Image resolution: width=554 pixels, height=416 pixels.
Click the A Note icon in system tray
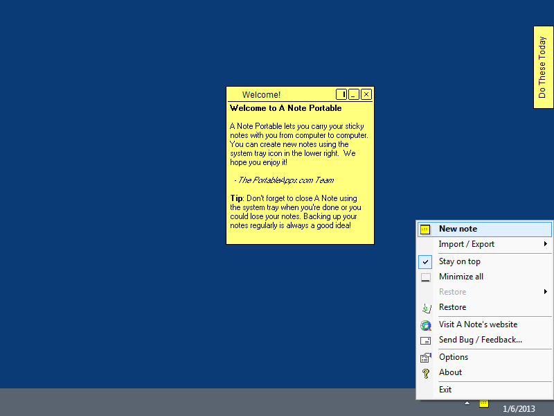click(x=484, y=403)
